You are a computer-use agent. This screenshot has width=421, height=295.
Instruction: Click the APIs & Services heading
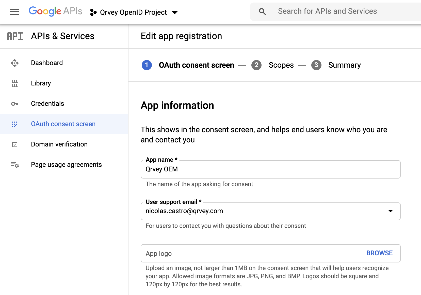pyautogui.click(x=63, y=36)
